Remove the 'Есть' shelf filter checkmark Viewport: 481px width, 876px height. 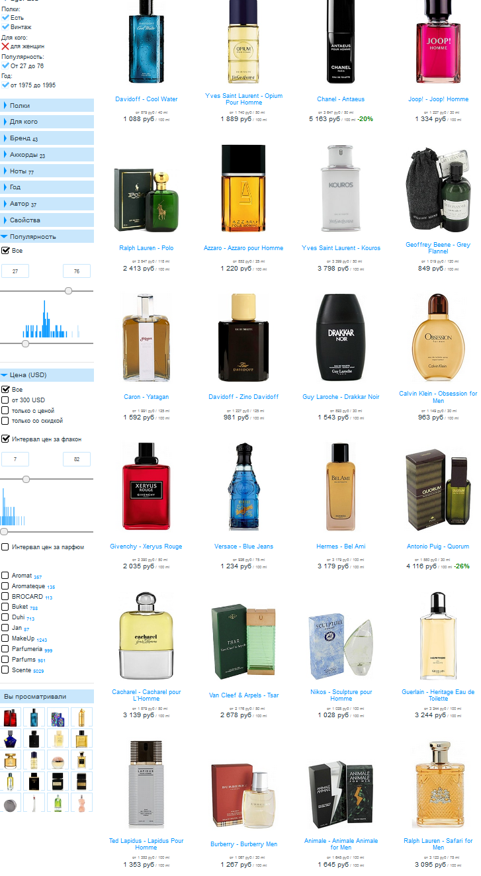[x=5, y=18]
